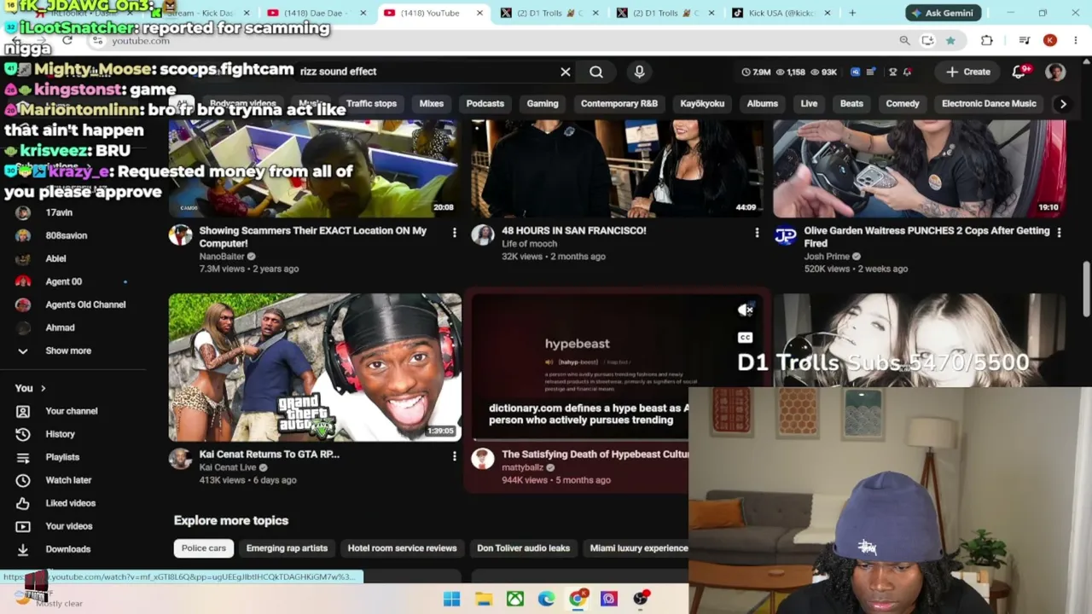1092x614 pixels.
Task: Click the YouTube search magnifier button
Action: click(596, 72)
